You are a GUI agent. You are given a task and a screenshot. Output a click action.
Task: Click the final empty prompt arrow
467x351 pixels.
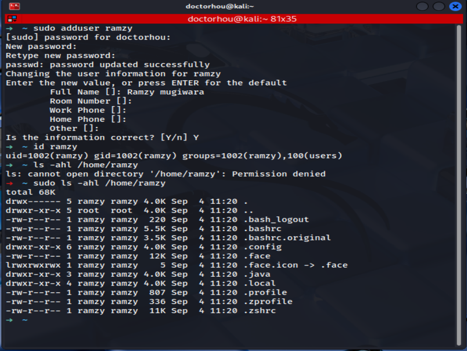pyautogui.click(x=10, y=320)
